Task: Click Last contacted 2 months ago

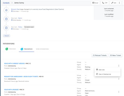Action: [109, 9]
